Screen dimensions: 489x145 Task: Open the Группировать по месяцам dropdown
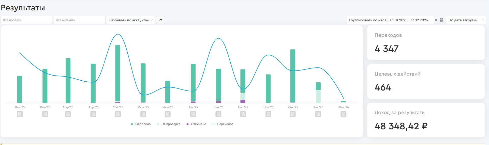point(367,20)
